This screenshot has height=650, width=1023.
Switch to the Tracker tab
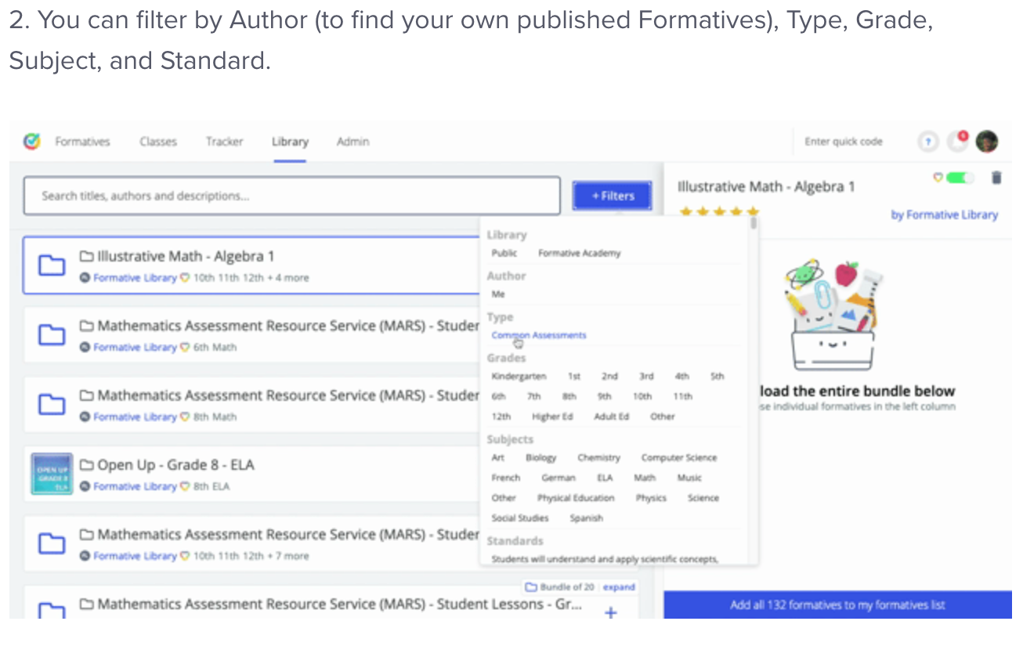pos(224,142)
